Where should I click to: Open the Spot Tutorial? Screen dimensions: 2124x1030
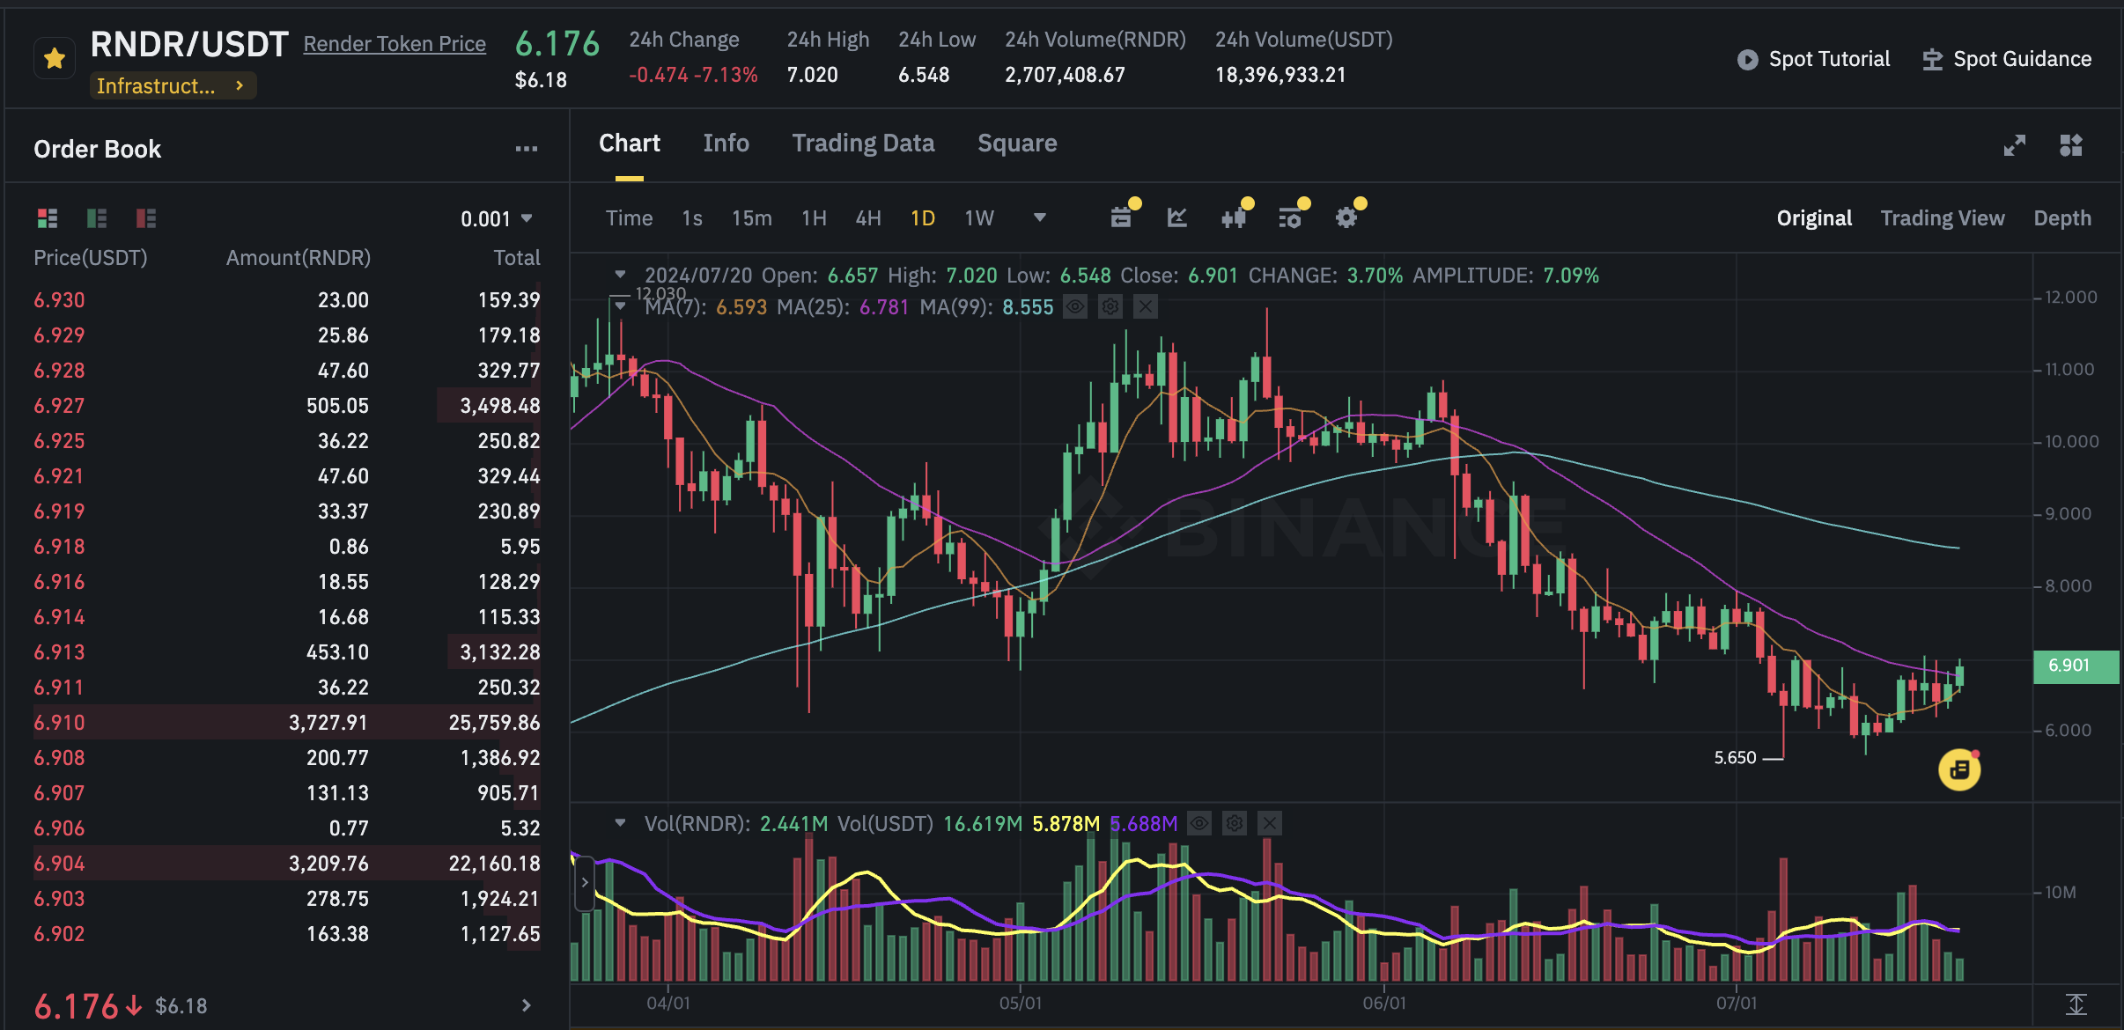[1813, 59]
